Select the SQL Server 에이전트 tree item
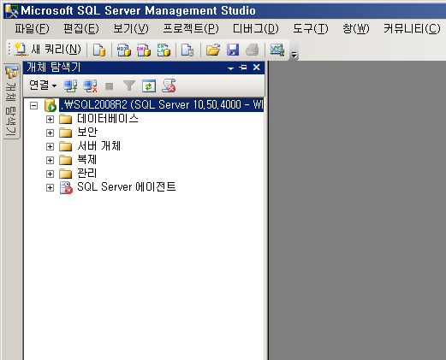 point(127,186)
